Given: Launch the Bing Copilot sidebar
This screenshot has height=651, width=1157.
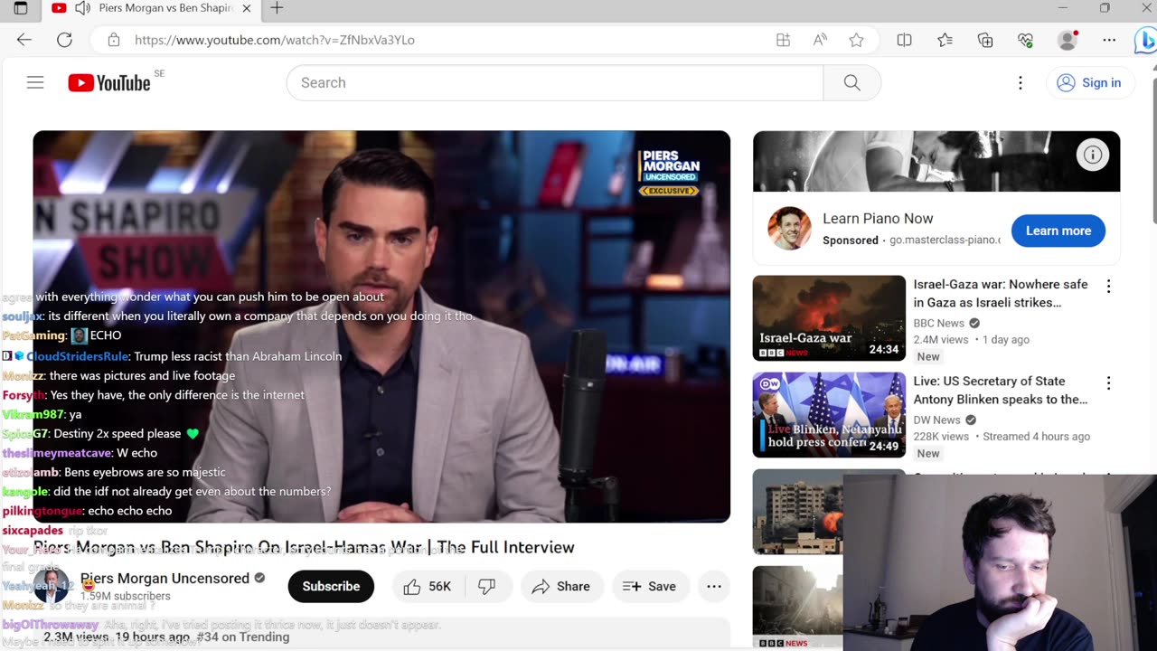Looking at the screenshot, I should click(1144, 40).
